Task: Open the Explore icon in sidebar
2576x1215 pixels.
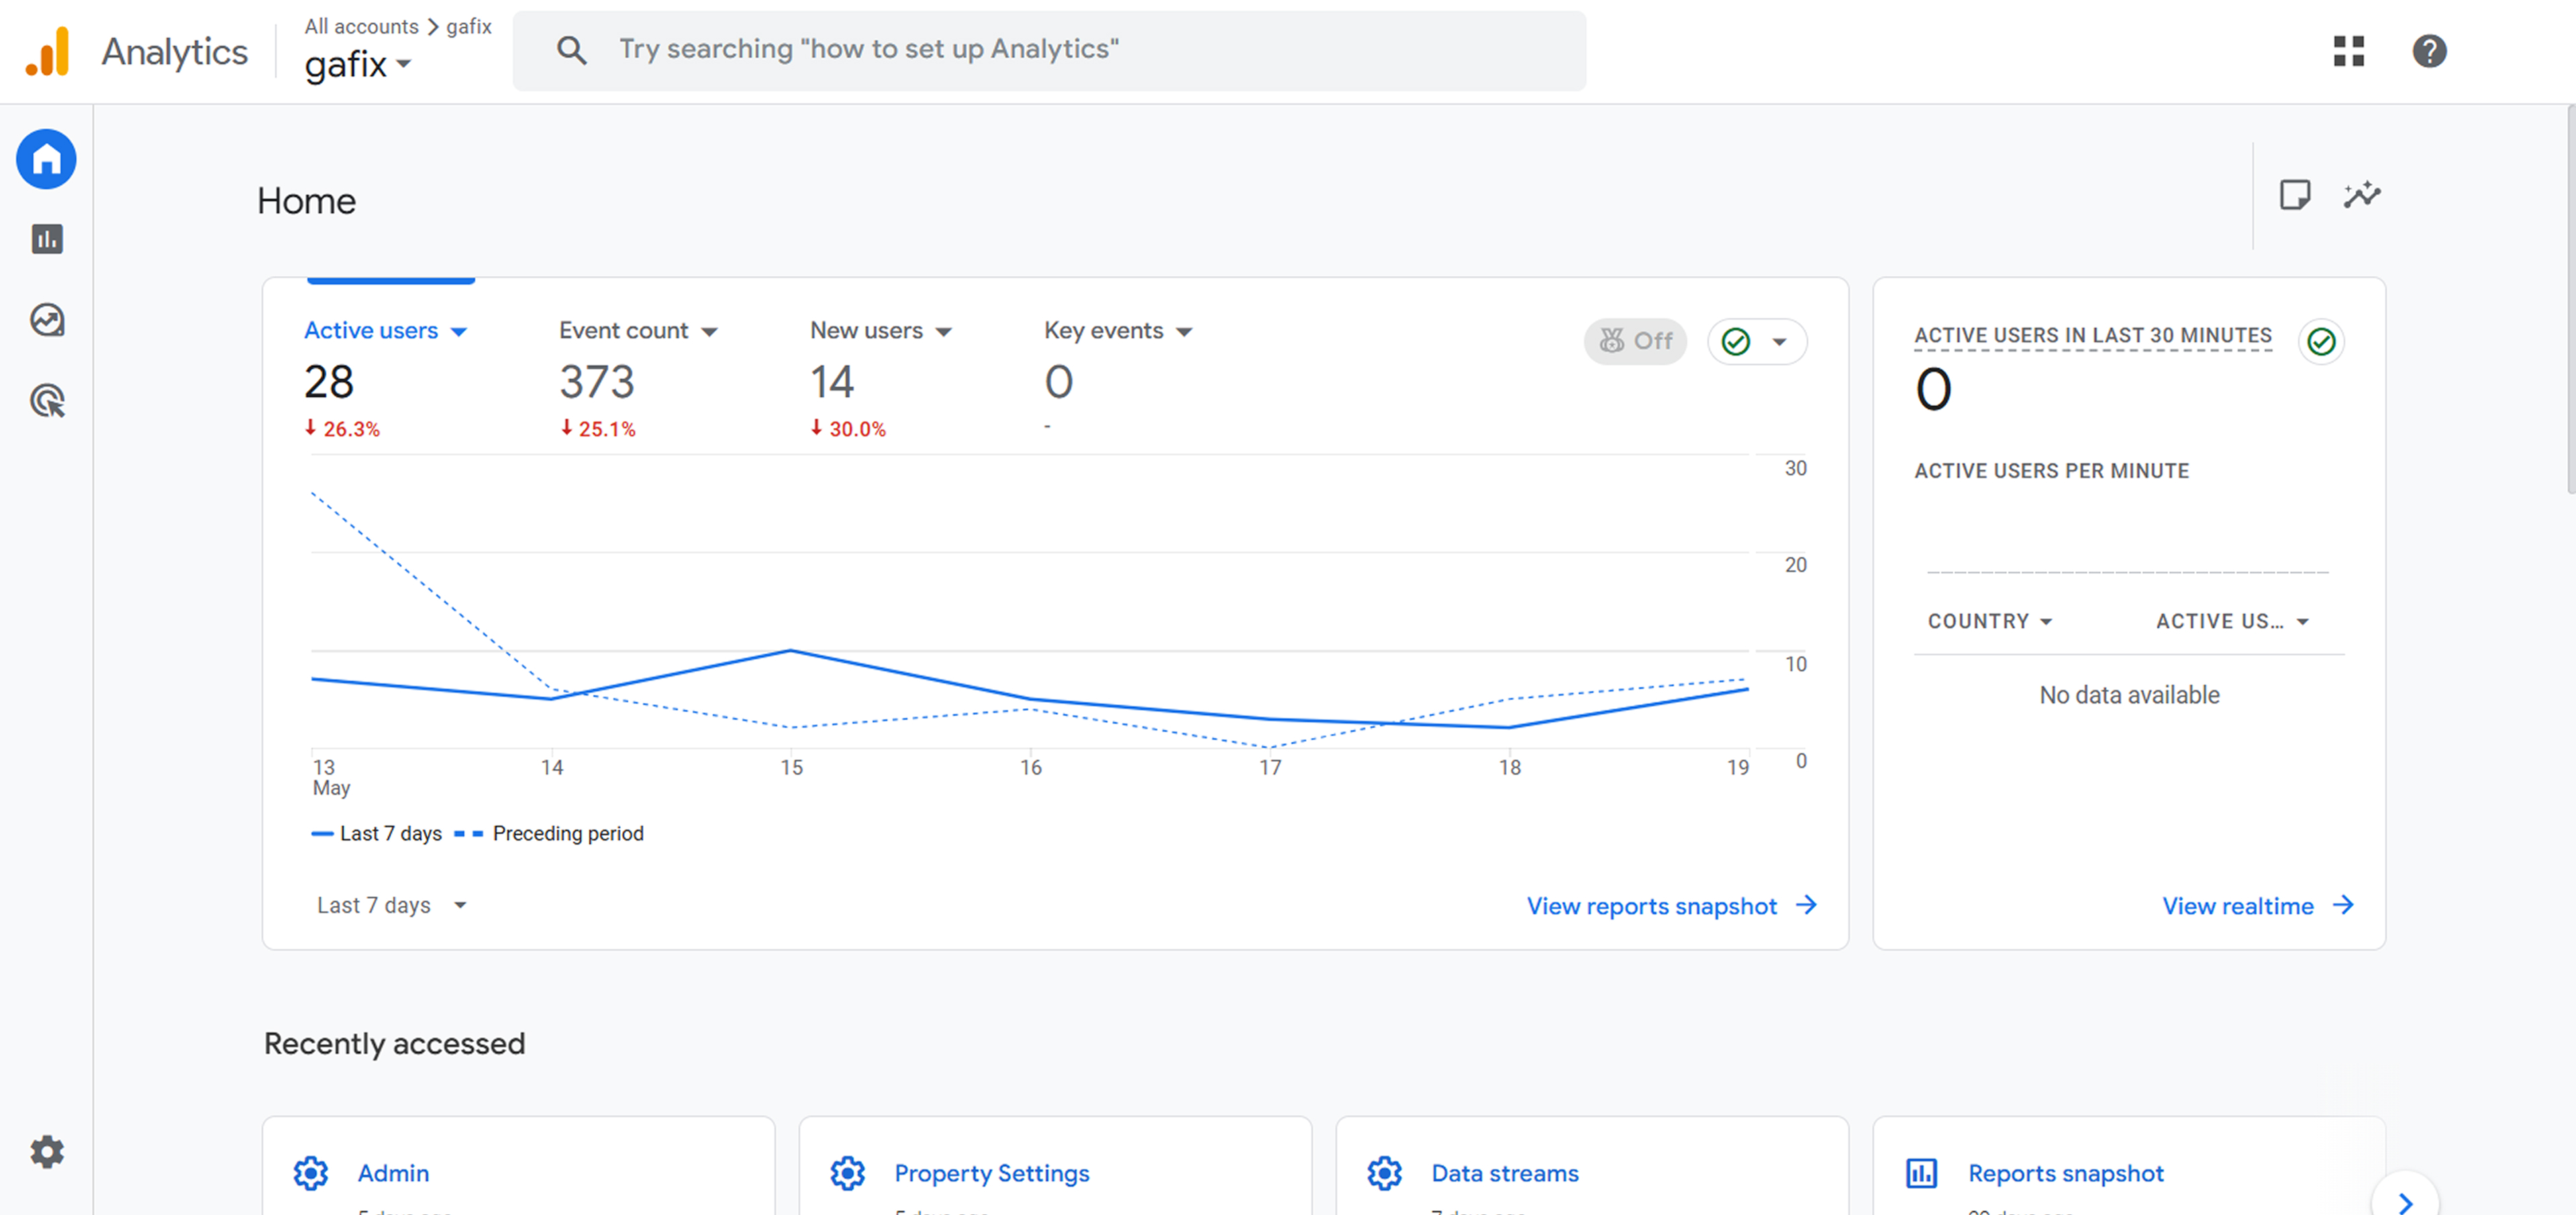Action: coord(46,320)
